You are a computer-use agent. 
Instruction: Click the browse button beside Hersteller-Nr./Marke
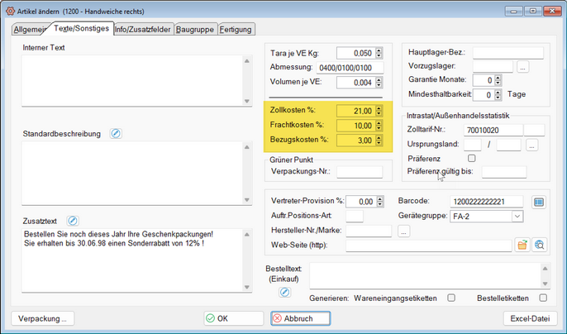pyautogui.click(x=404, y=231)
